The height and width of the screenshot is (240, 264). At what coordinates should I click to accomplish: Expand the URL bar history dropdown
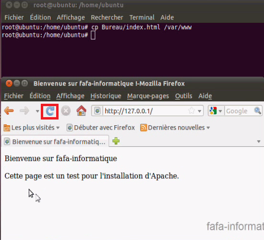click(200, 111)
